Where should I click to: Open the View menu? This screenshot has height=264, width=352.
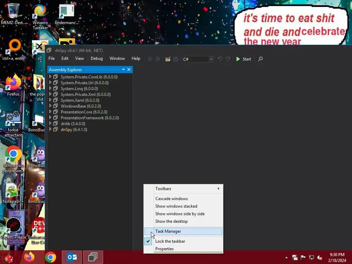[x=79, y=58]
